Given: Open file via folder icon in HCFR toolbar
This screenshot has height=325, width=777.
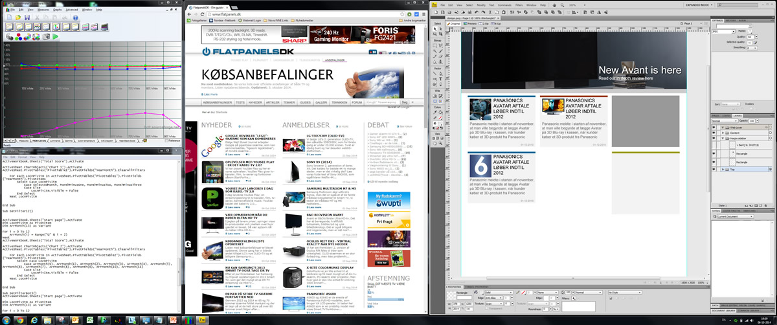Looking at the screenshot, I should pyautogui.click(x=18, y=17).
